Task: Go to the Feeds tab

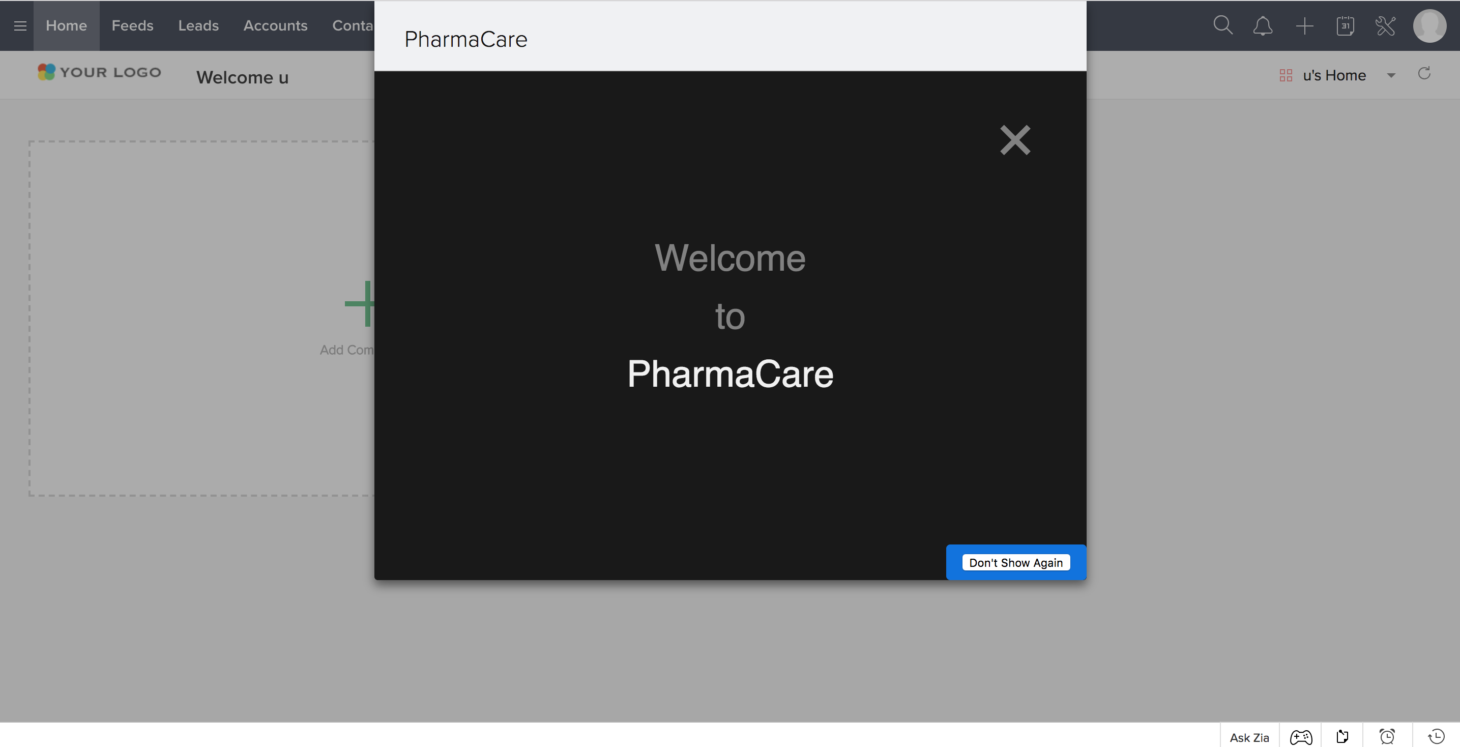Action: point(132,25)
